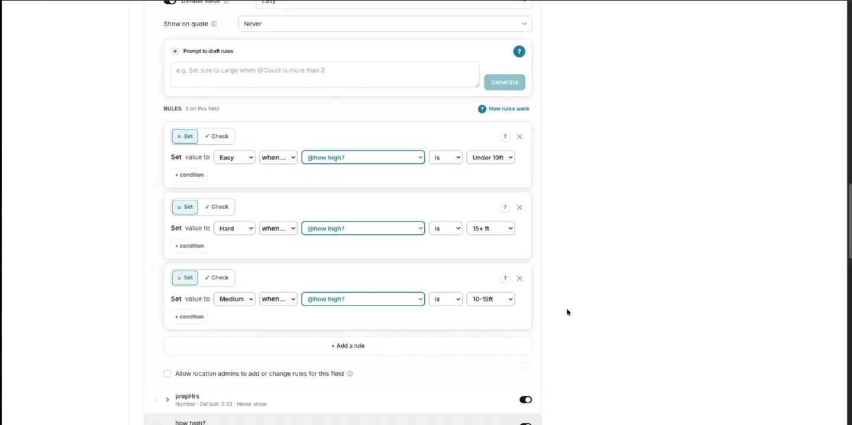Select Set mode on the Easy rule
852x425 pixels.
(x=185, y=137)
